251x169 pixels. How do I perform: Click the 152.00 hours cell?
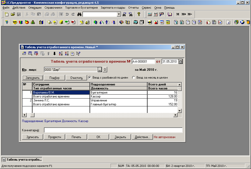pyautogui.click(x=162, y=104)
